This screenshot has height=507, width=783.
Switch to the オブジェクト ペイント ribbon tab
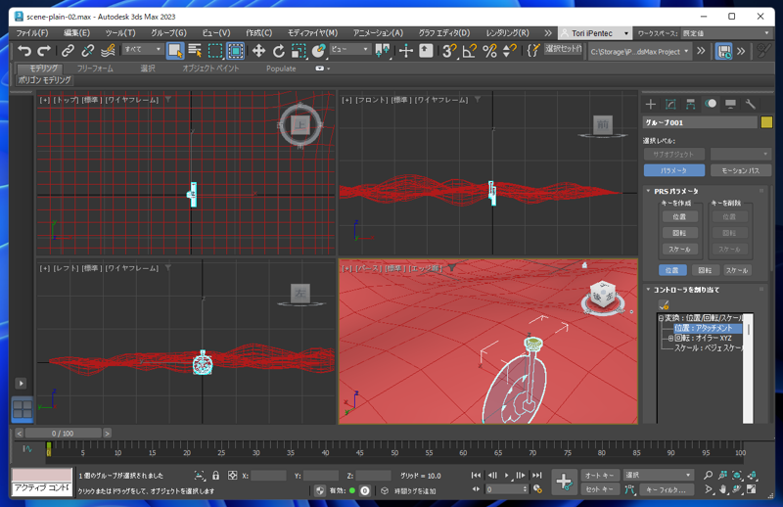(210, 69)
